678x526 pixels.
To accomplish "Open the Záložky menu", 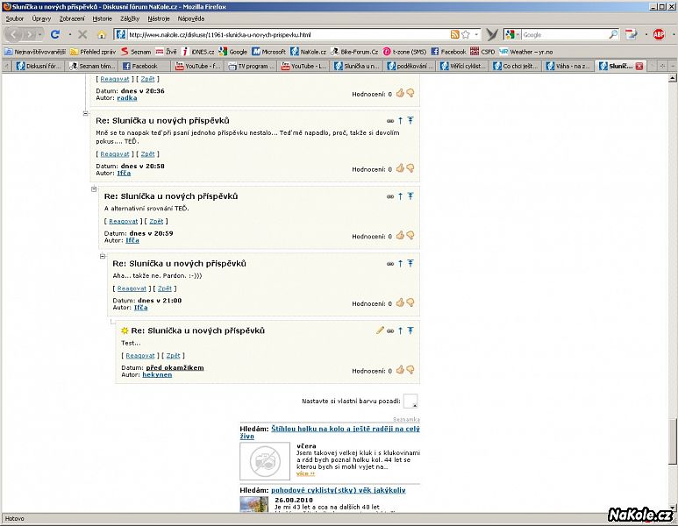I will pyautogui.click(x=129, y=18).
